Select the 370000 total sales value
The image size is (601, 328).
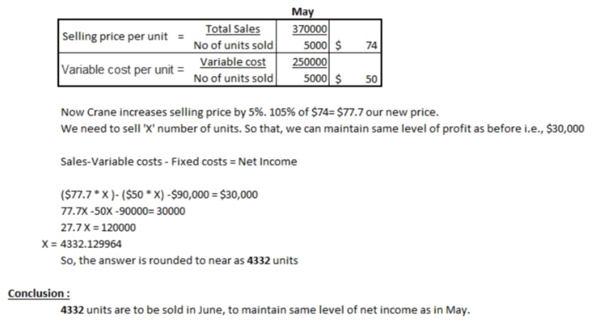pos(310,29)
